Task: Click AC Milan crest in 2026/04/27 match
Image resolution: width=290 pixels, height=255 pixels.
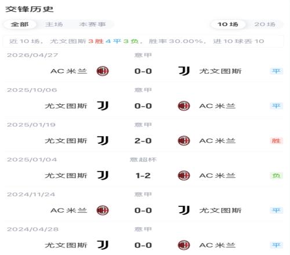Action: [x=103, y=71]
